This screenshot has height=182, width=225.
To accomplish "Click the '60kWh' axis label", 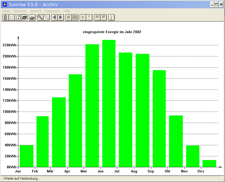I will pyautogui.click(x=10, y=134).
